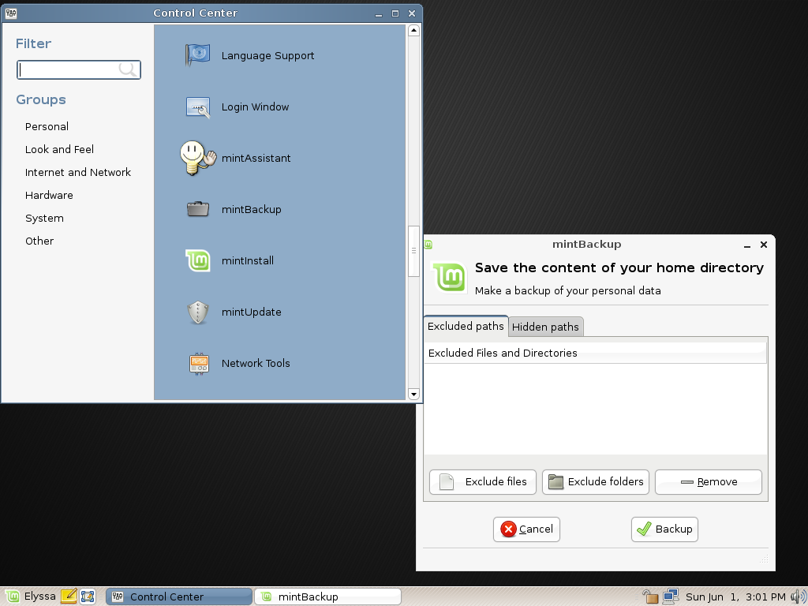Open the Elyssa mint menu icon

[13, 597]
